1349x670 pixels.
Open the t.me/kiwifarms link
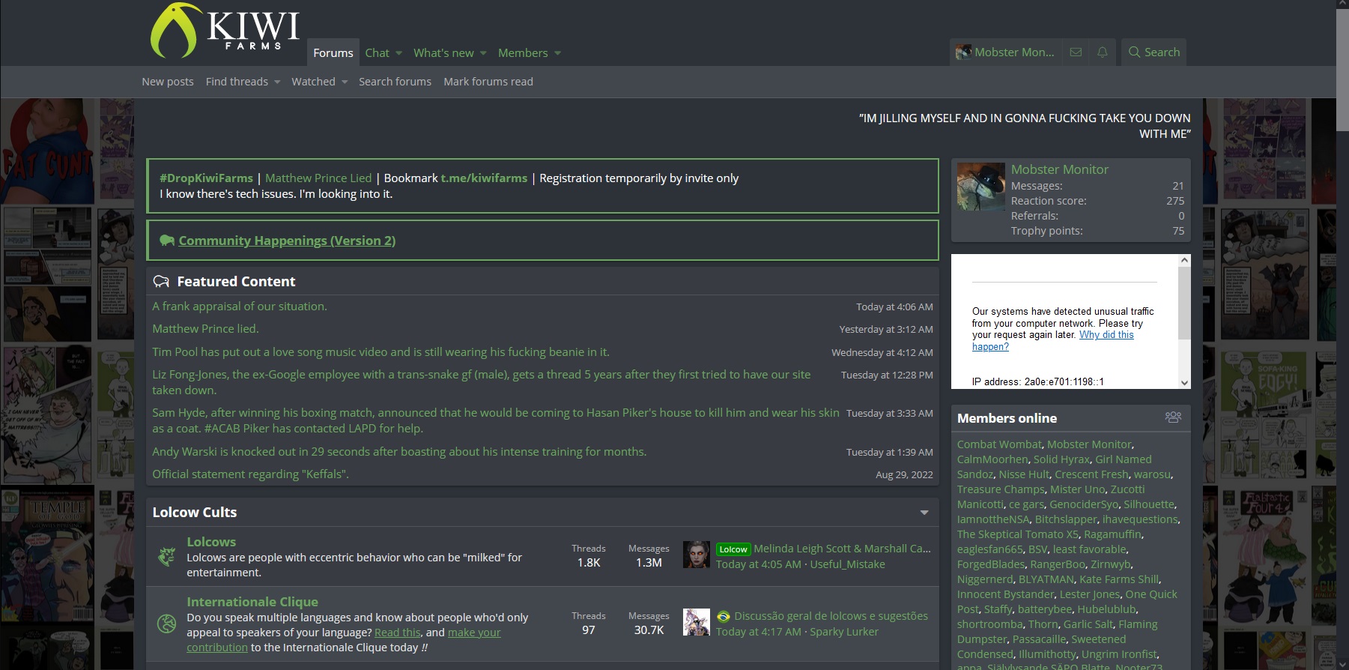coord(484,178)
